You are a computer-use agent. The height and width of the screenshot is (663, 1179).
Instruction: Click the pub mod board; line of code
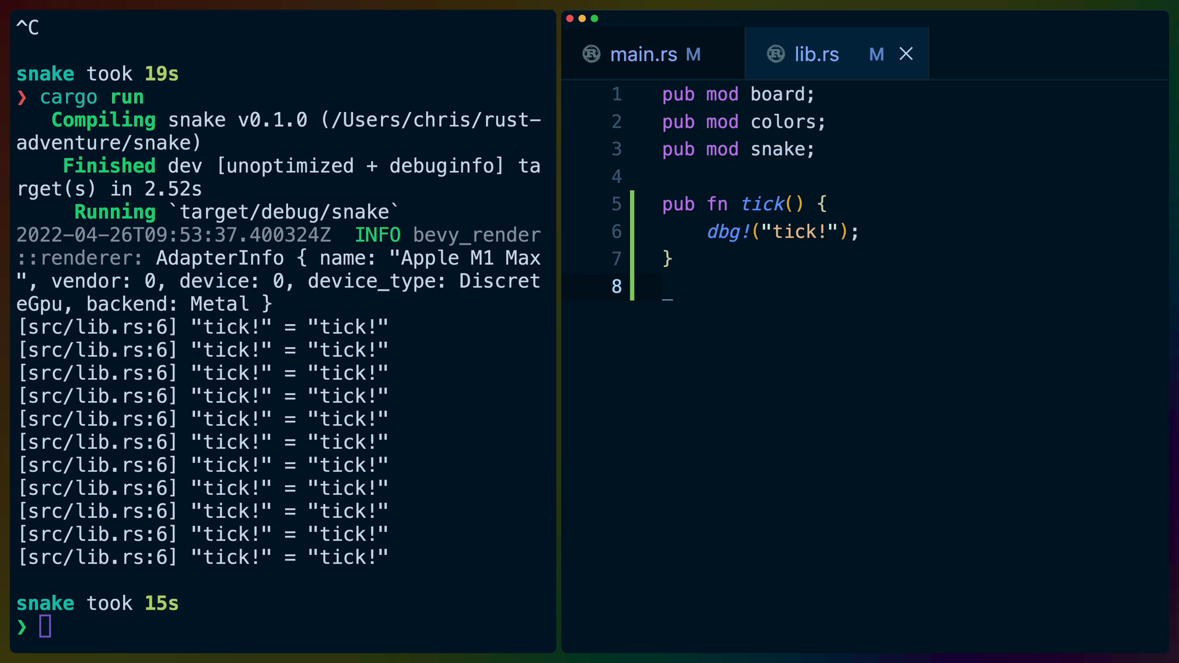click(737, 94)
